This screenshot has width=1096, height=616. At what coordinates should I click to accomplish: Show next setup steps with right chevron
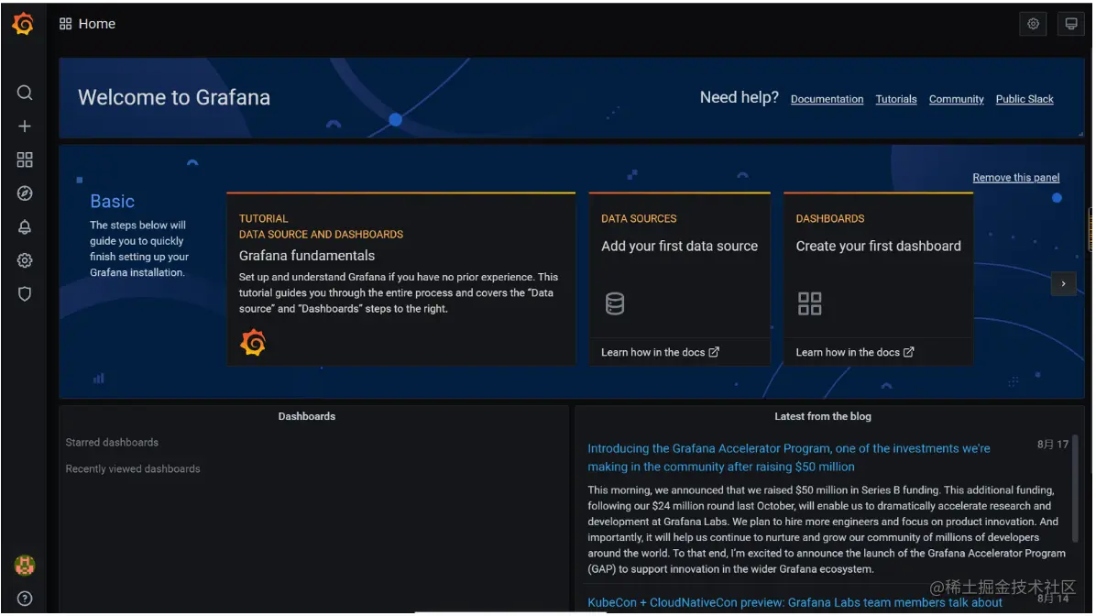1064,284
